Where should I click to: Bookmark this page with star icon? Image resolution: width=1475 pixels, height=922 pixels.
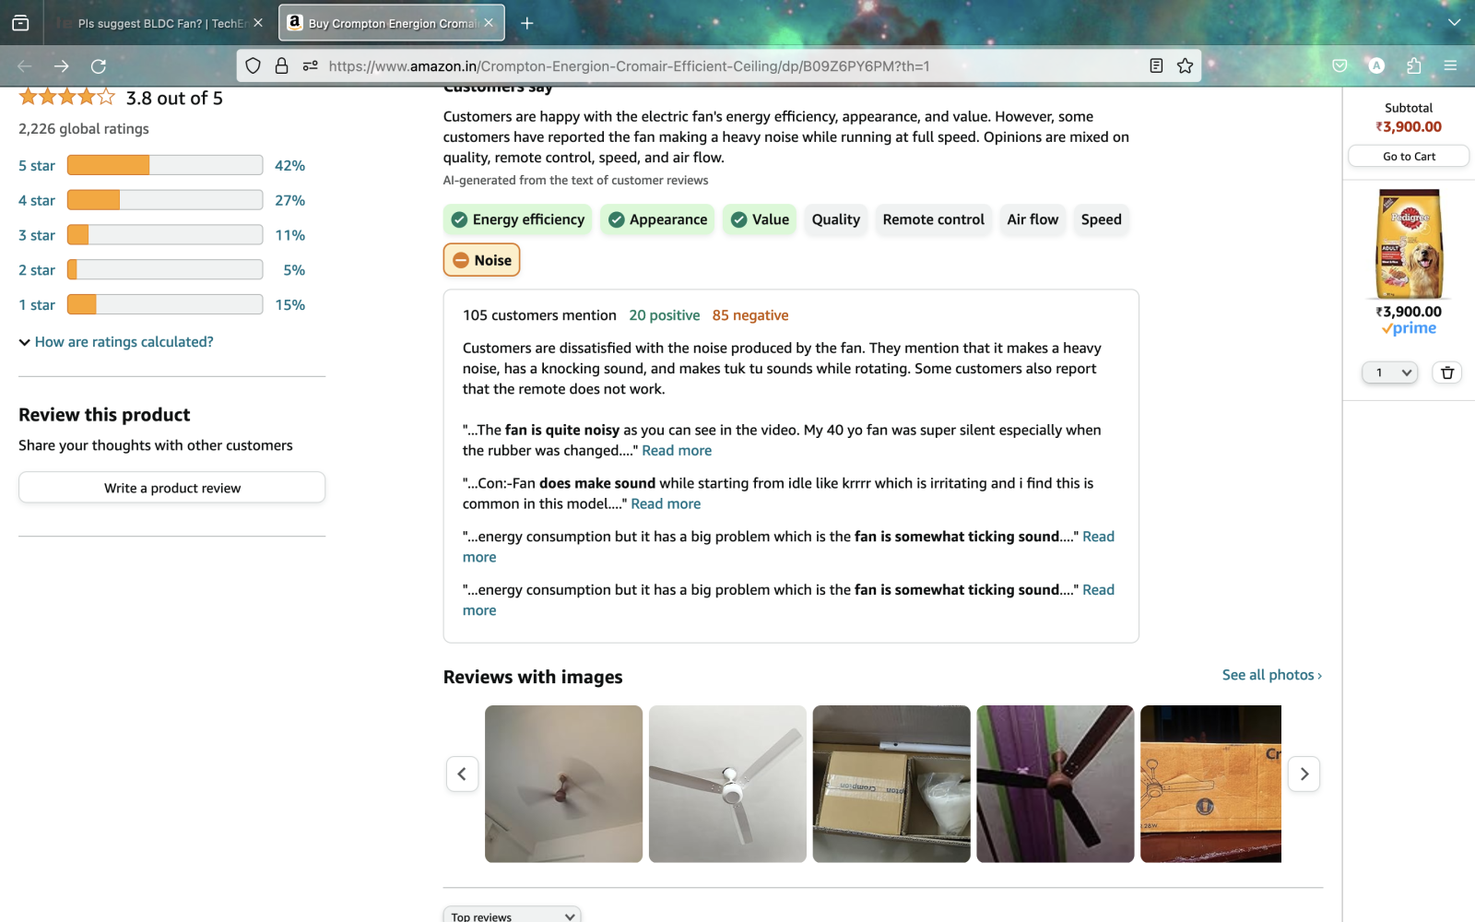1186,66
